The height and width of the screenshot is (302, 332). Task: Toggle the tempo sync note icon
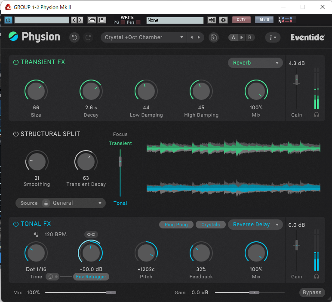point(36,234)
